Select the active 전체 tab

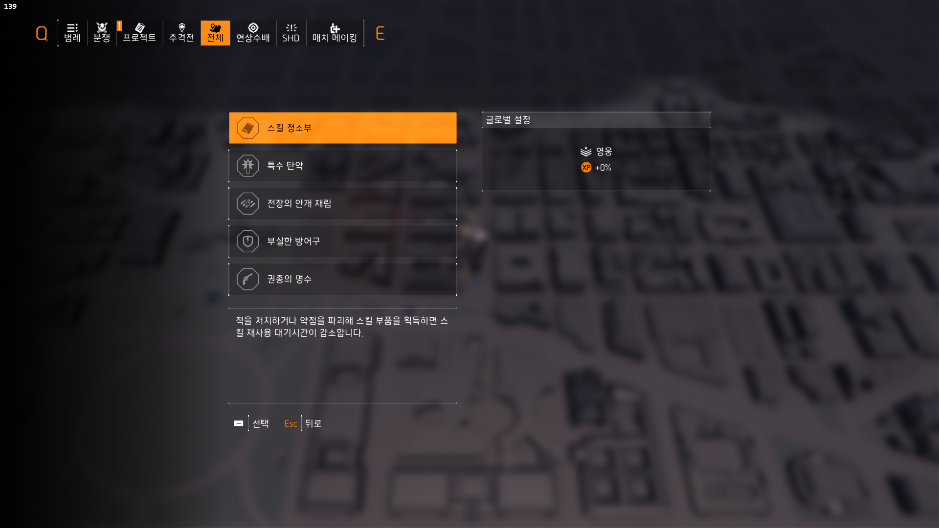pos(215,33)
